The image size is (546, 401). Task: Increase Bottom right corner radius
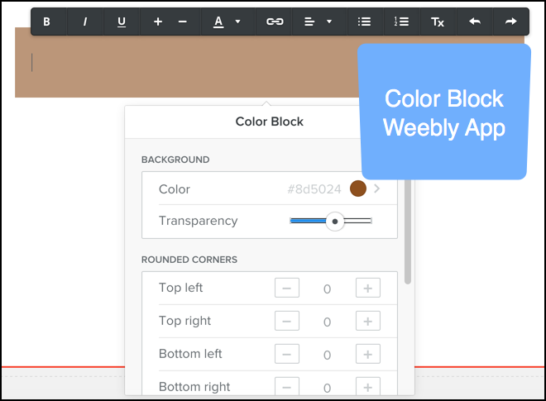367,386
